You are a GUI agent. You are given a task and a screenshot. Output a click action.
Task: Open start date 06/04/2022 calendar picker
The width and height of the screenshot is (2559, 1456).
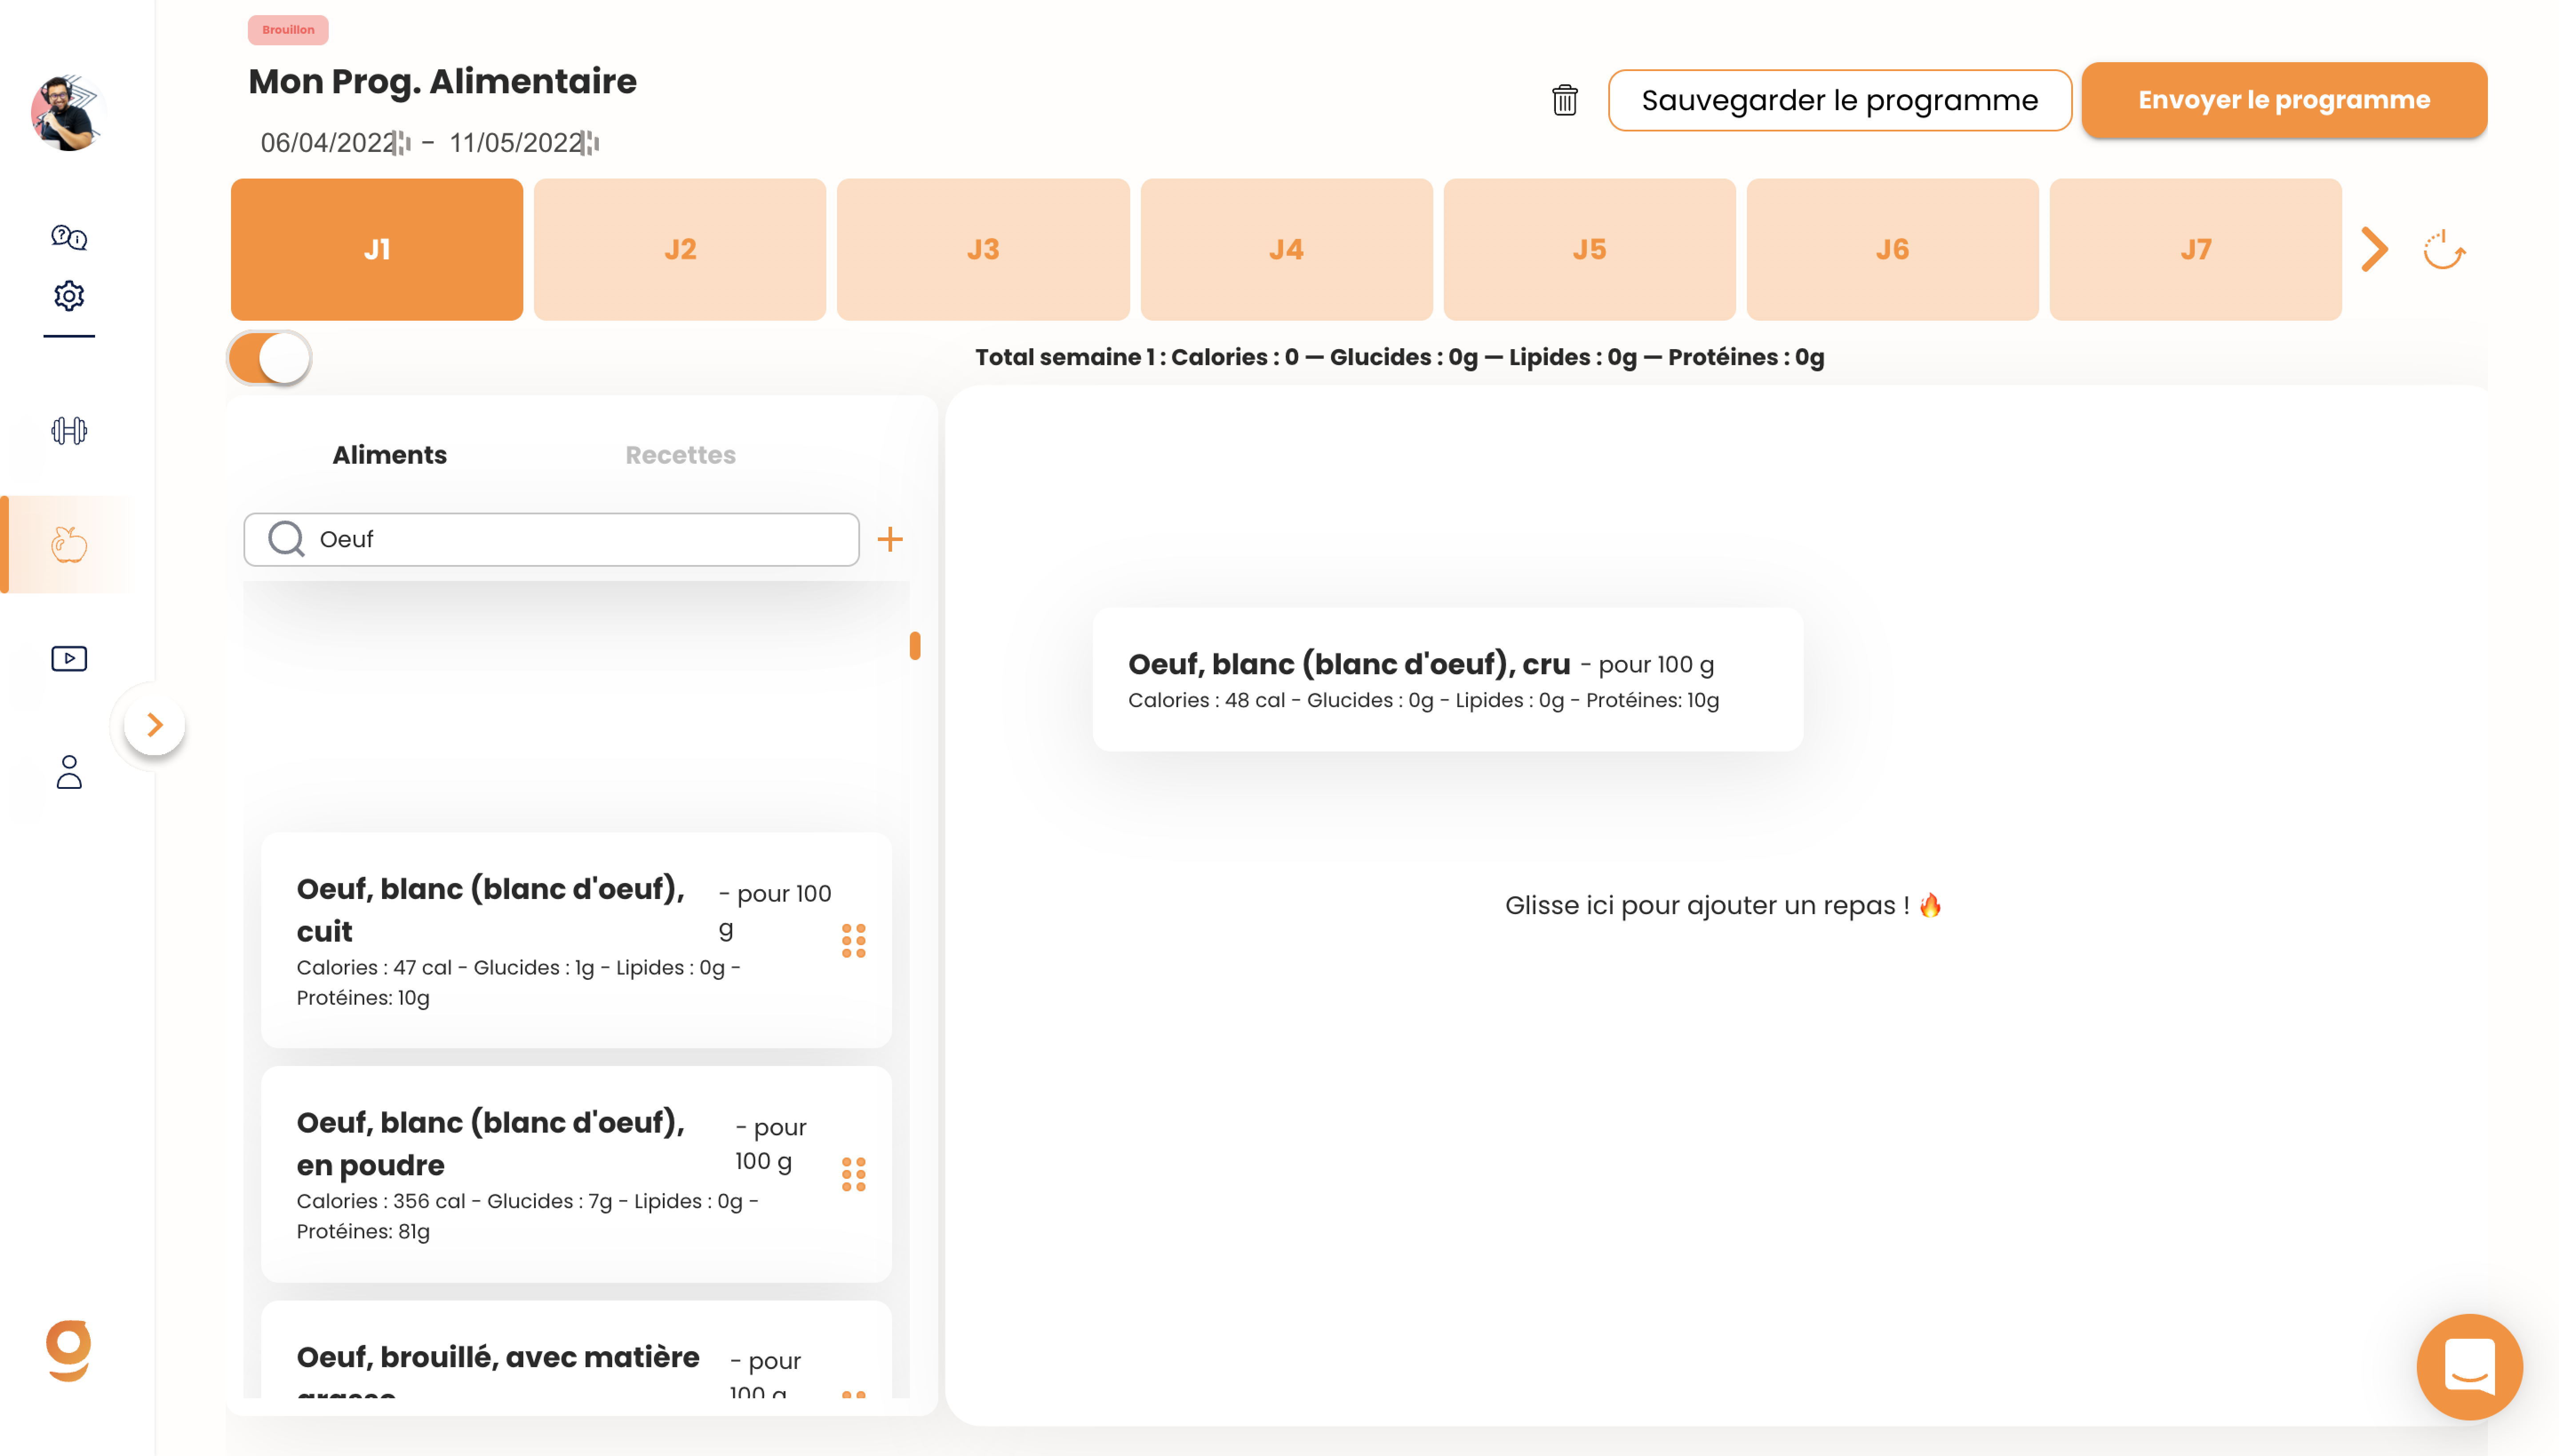tap(402, 143)
